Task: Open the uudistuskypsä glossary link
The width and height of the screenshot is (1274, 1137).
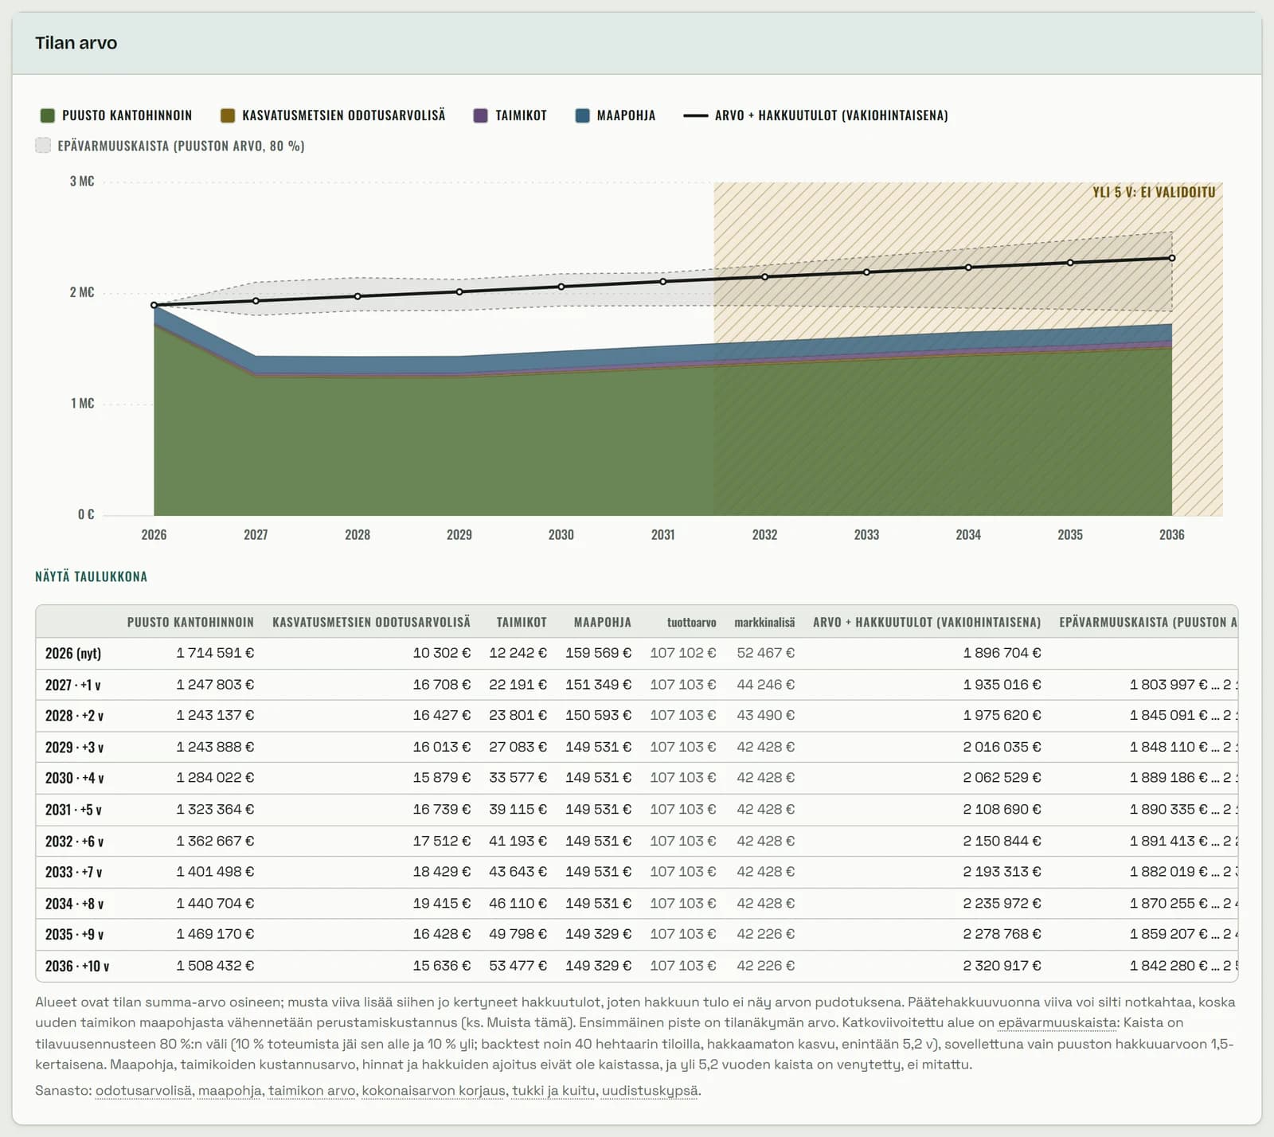Action: 650,1091
